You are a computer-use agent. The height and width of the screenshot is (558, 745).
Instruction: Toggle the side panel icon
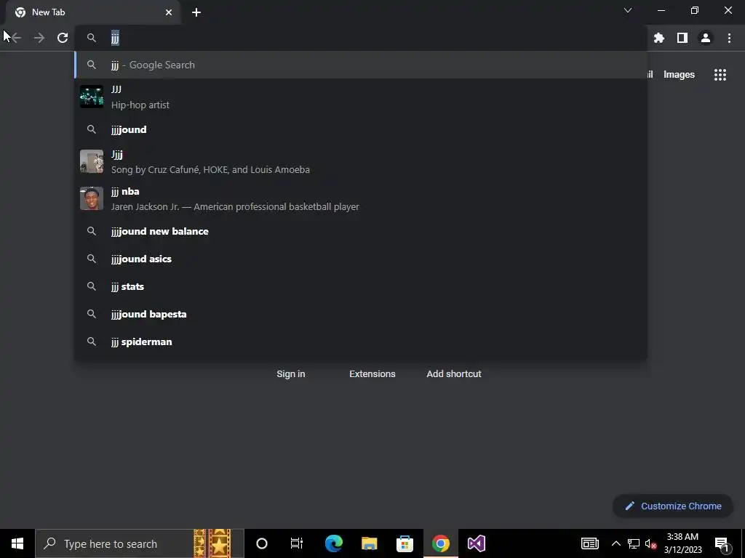682,38
